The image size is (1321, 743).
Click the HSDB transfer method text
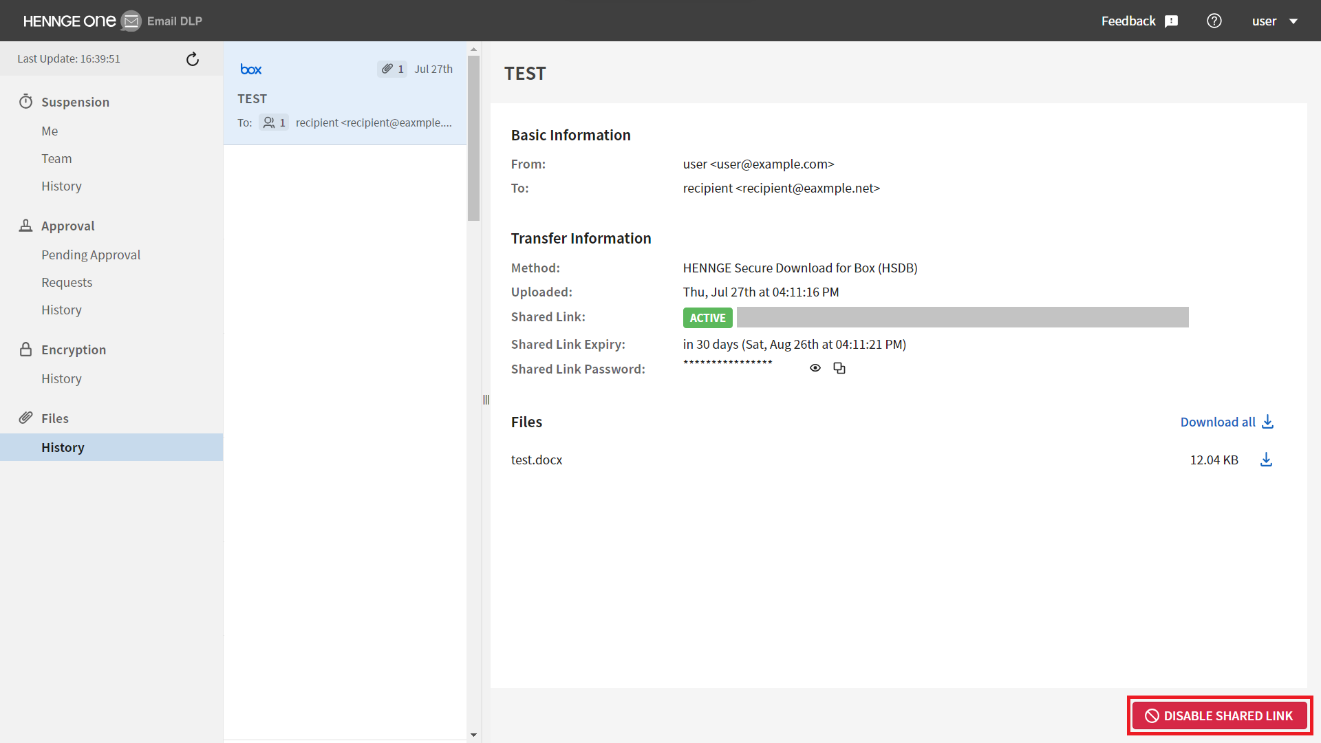800,268
